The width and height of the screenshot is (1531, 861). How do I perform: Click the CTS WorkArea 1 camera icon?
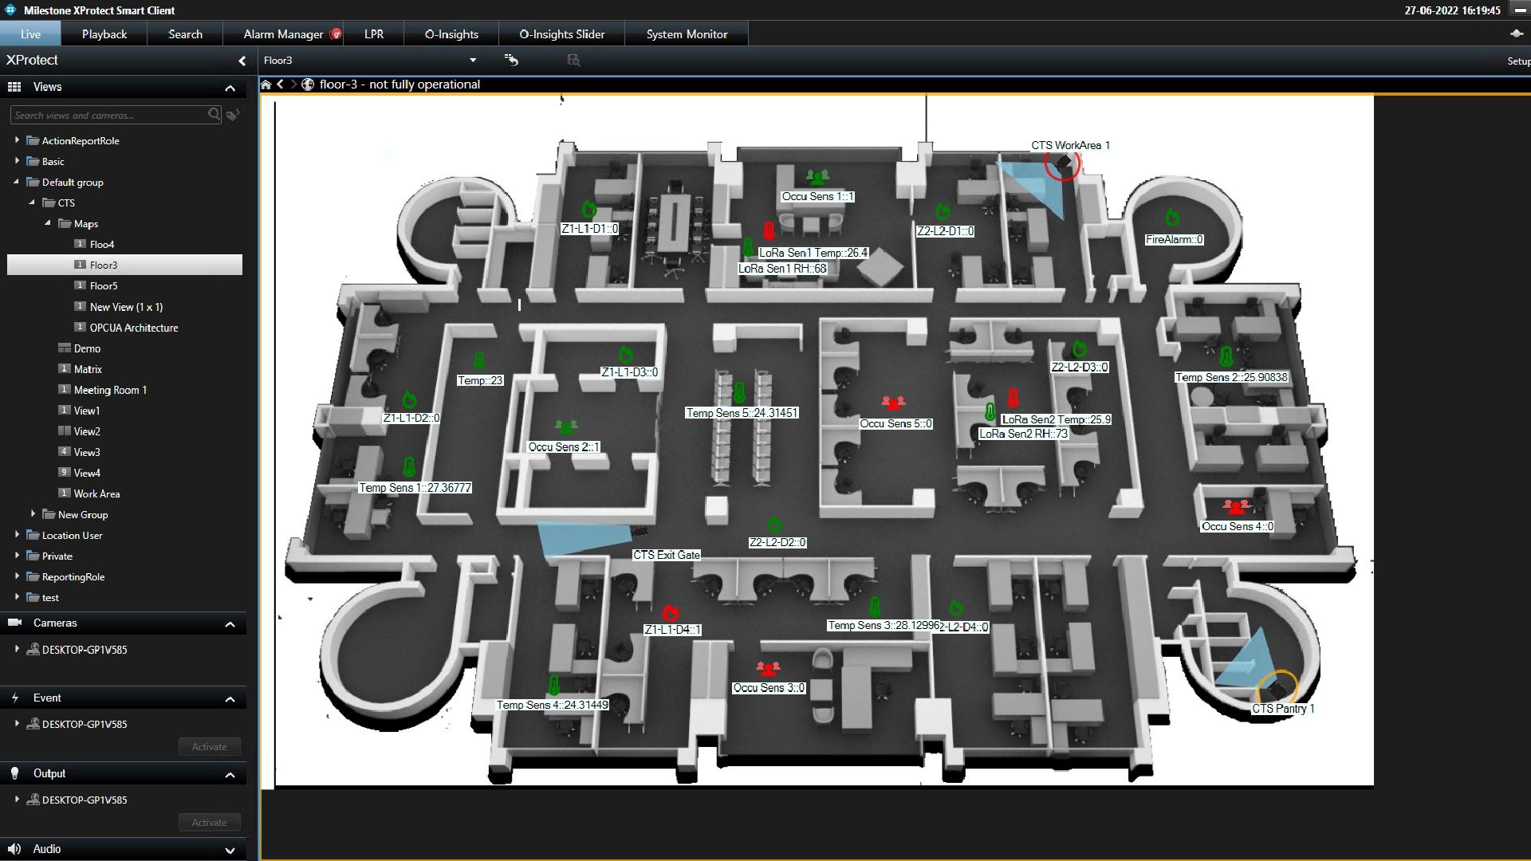click(x=1063, y=163)
